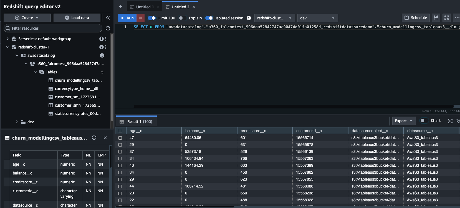Open the dev database dropdown
This screenshot has height=208, width=460.
tap(317, 18)
